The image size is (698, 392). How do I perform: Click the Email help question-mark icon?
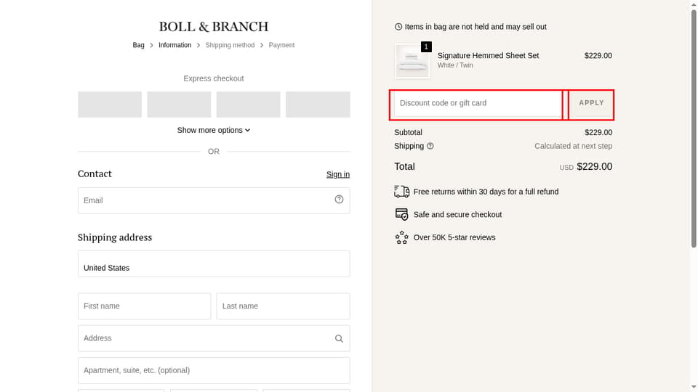pyautogui.click(x=340, y=200)
